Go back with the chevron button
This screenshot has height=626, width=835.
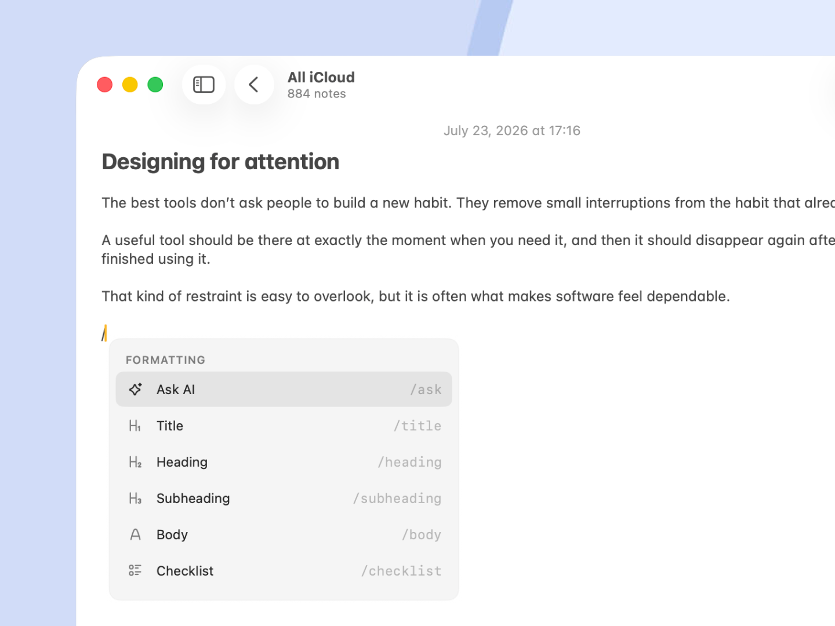tap(254, 85)
